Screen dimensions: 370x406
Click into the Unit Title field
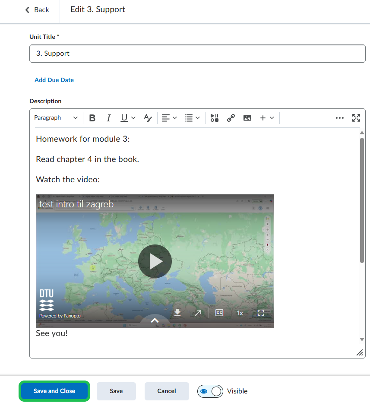pyautogui.click(x=197, y=54)
